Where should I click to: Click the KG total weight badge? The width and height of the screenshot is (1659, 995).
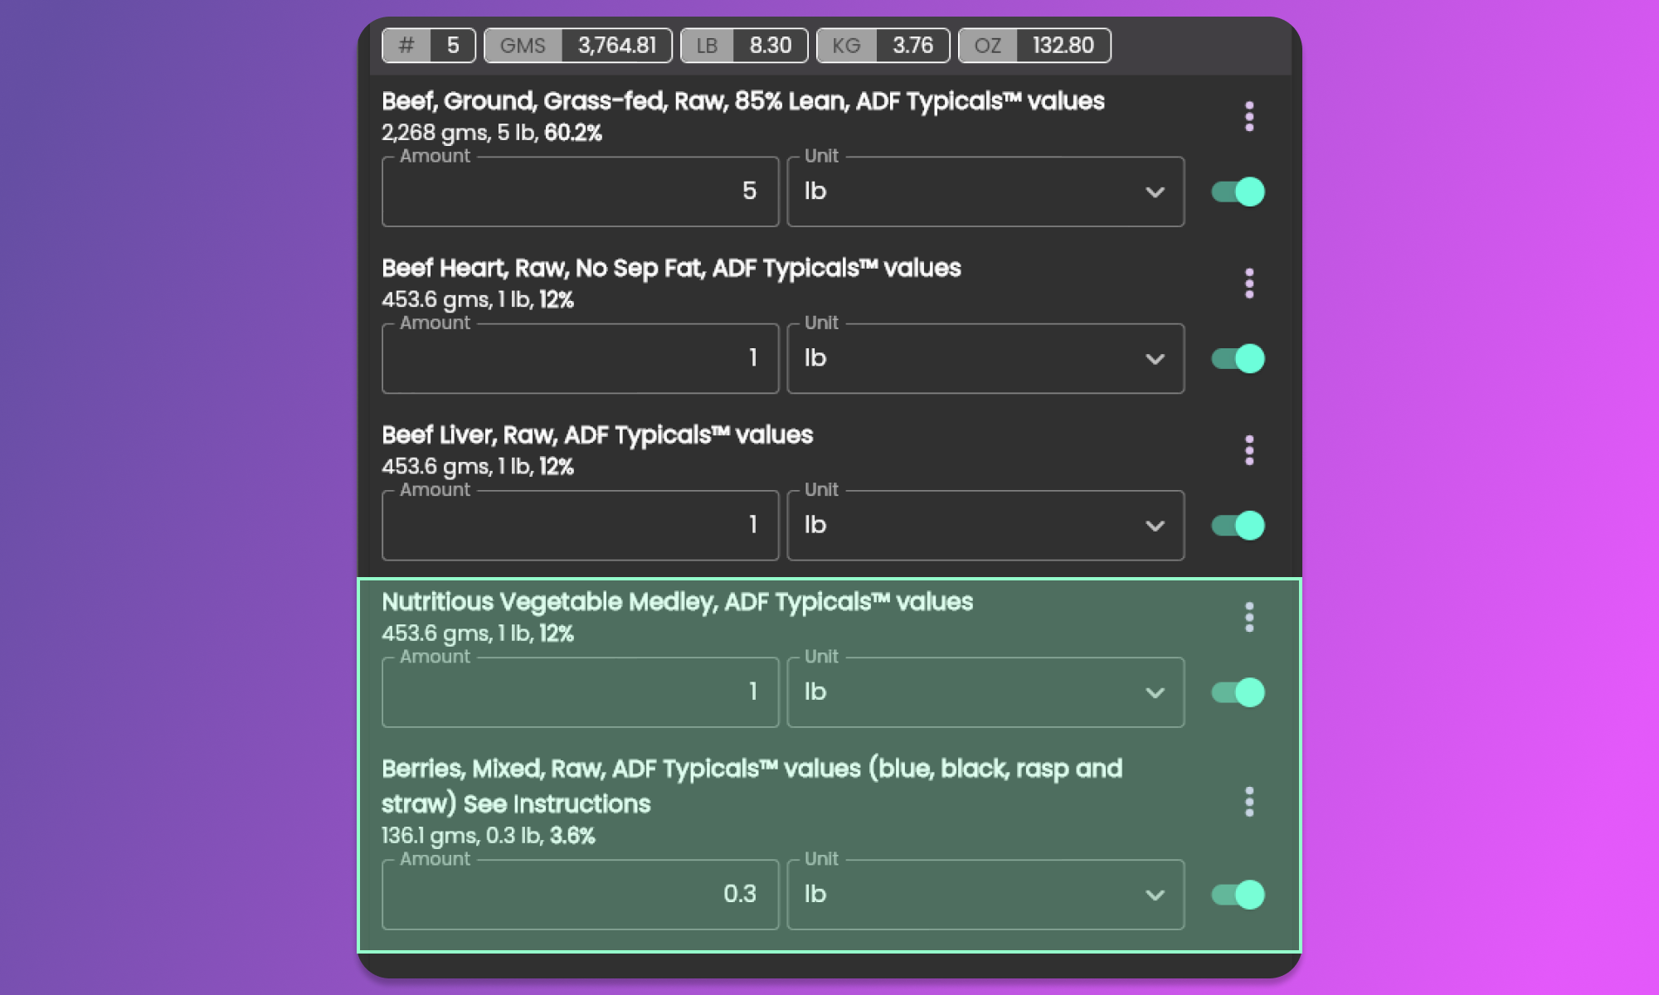pos(883,46)
